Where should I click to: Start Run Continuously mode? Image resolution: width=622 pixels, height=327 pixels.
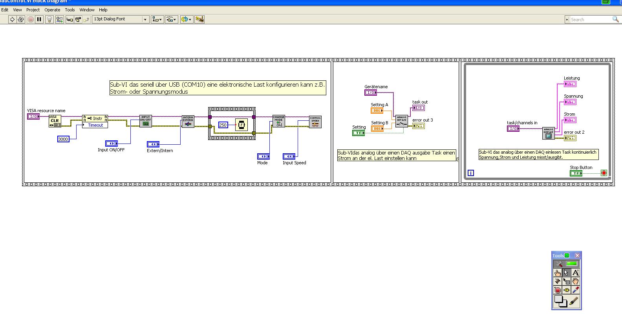(21, 19)
